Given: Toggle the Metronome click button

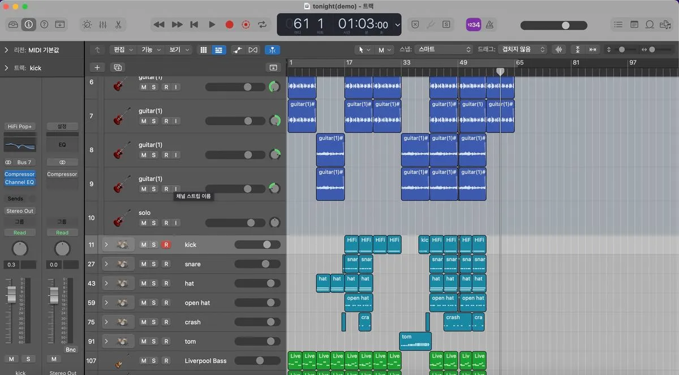Looking at the screenshot, I should 489,24.
